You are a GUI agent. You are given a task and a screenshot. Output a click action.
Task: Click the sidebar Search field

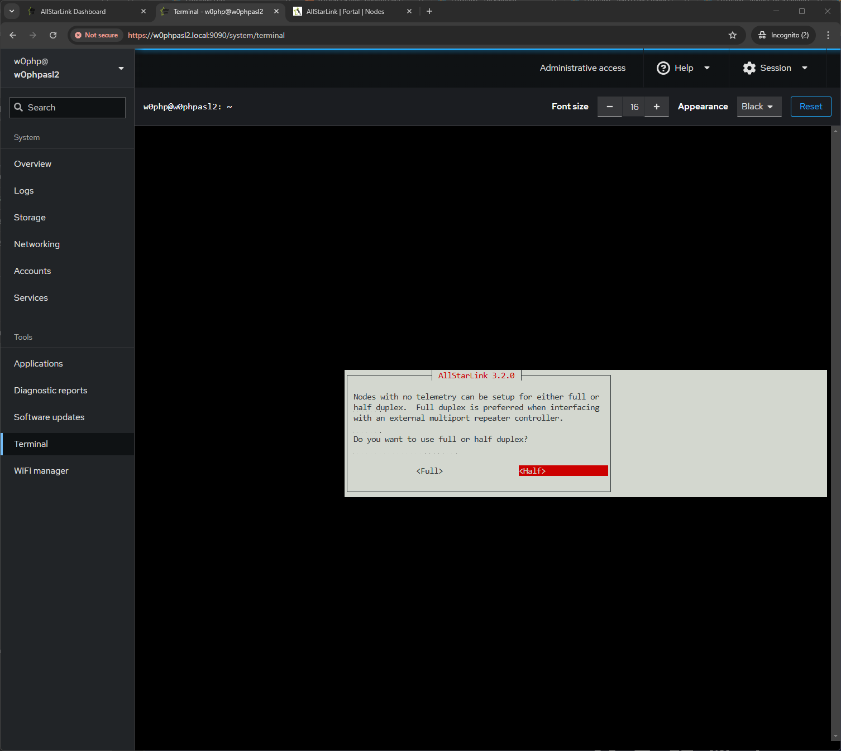68,108
